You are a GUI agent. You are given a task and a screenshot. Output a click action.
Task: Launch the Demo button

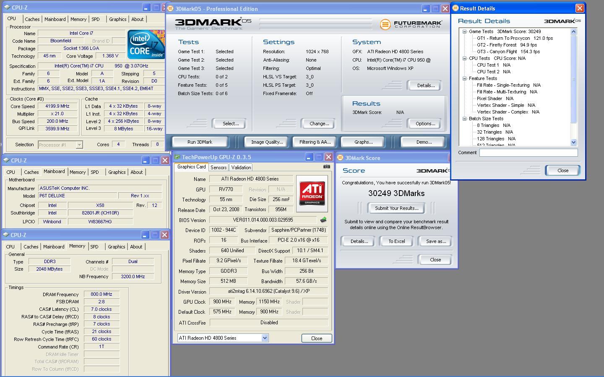coord(424,142)
